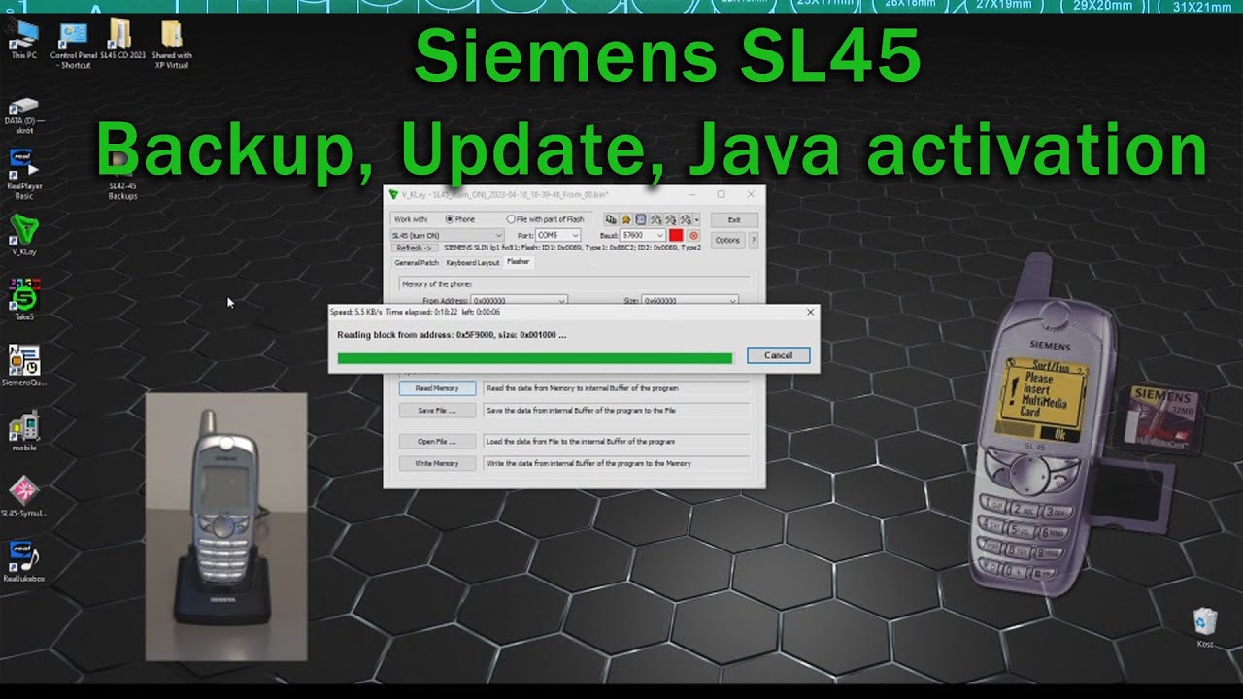The image size is (1243, 699).
Task: Expand the Size 0x600000 combo box
Action: coord(690,301)
